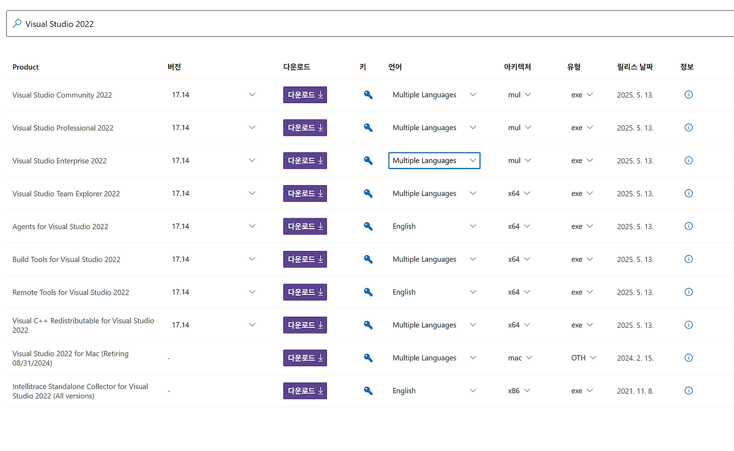
Task: Open version dropdown for Visual Studio Enterprise 2022
Action: tap(213, 160)
